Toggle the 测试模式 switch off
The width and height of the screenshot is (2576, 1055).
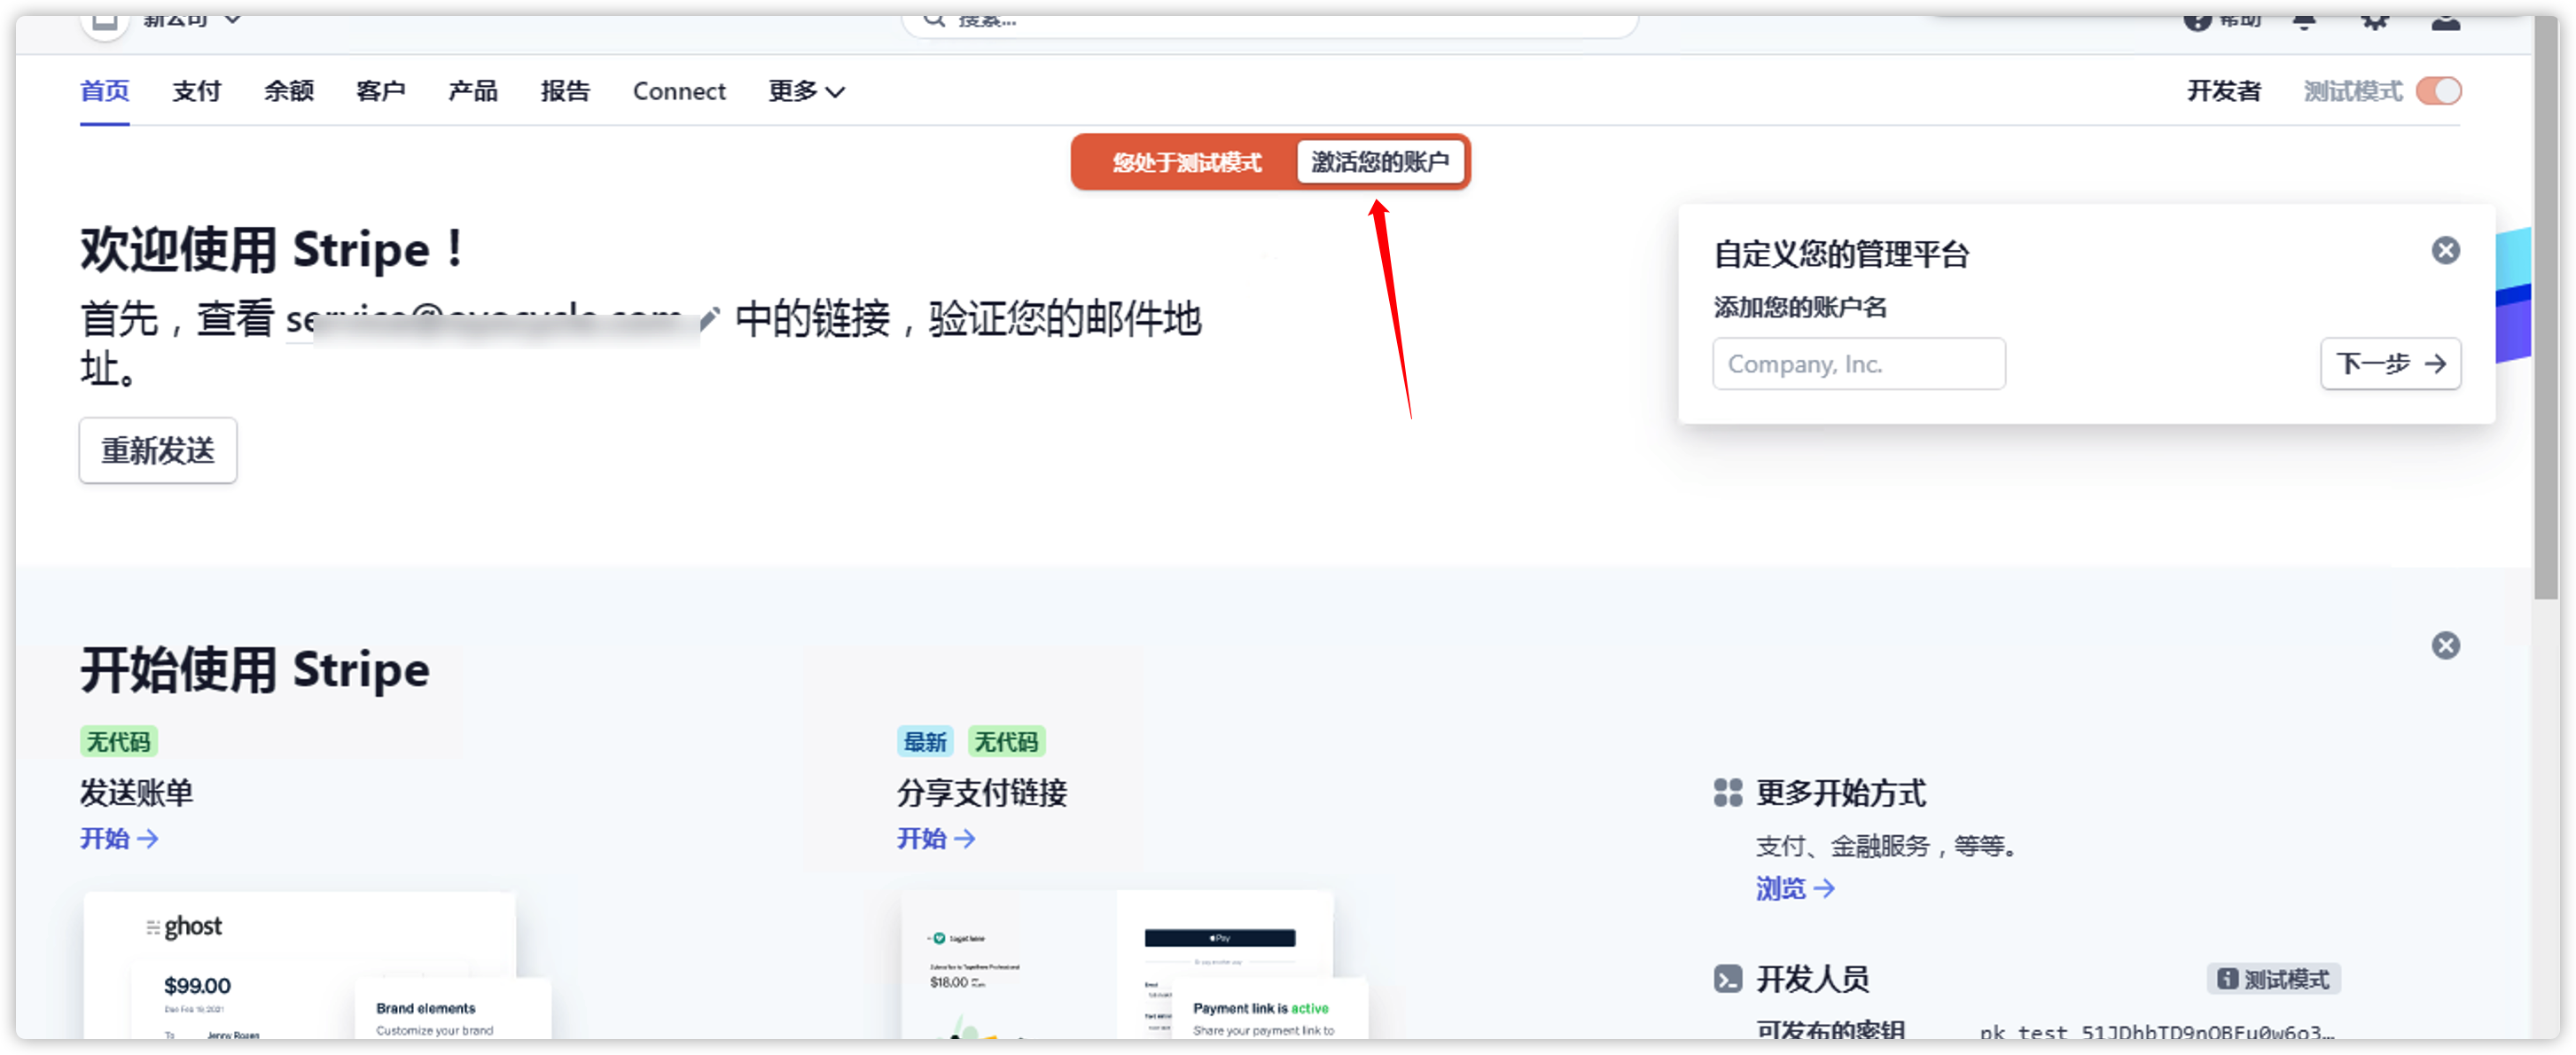click(x=2440, y=90)
